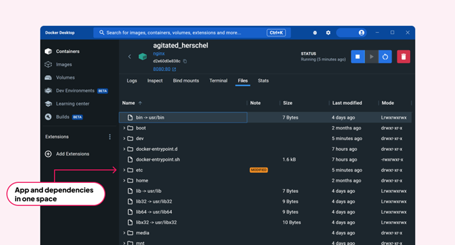Open the 8080:80 port link
The height and width of the screenshot is (245, 455).
click(x=161, y=69)
